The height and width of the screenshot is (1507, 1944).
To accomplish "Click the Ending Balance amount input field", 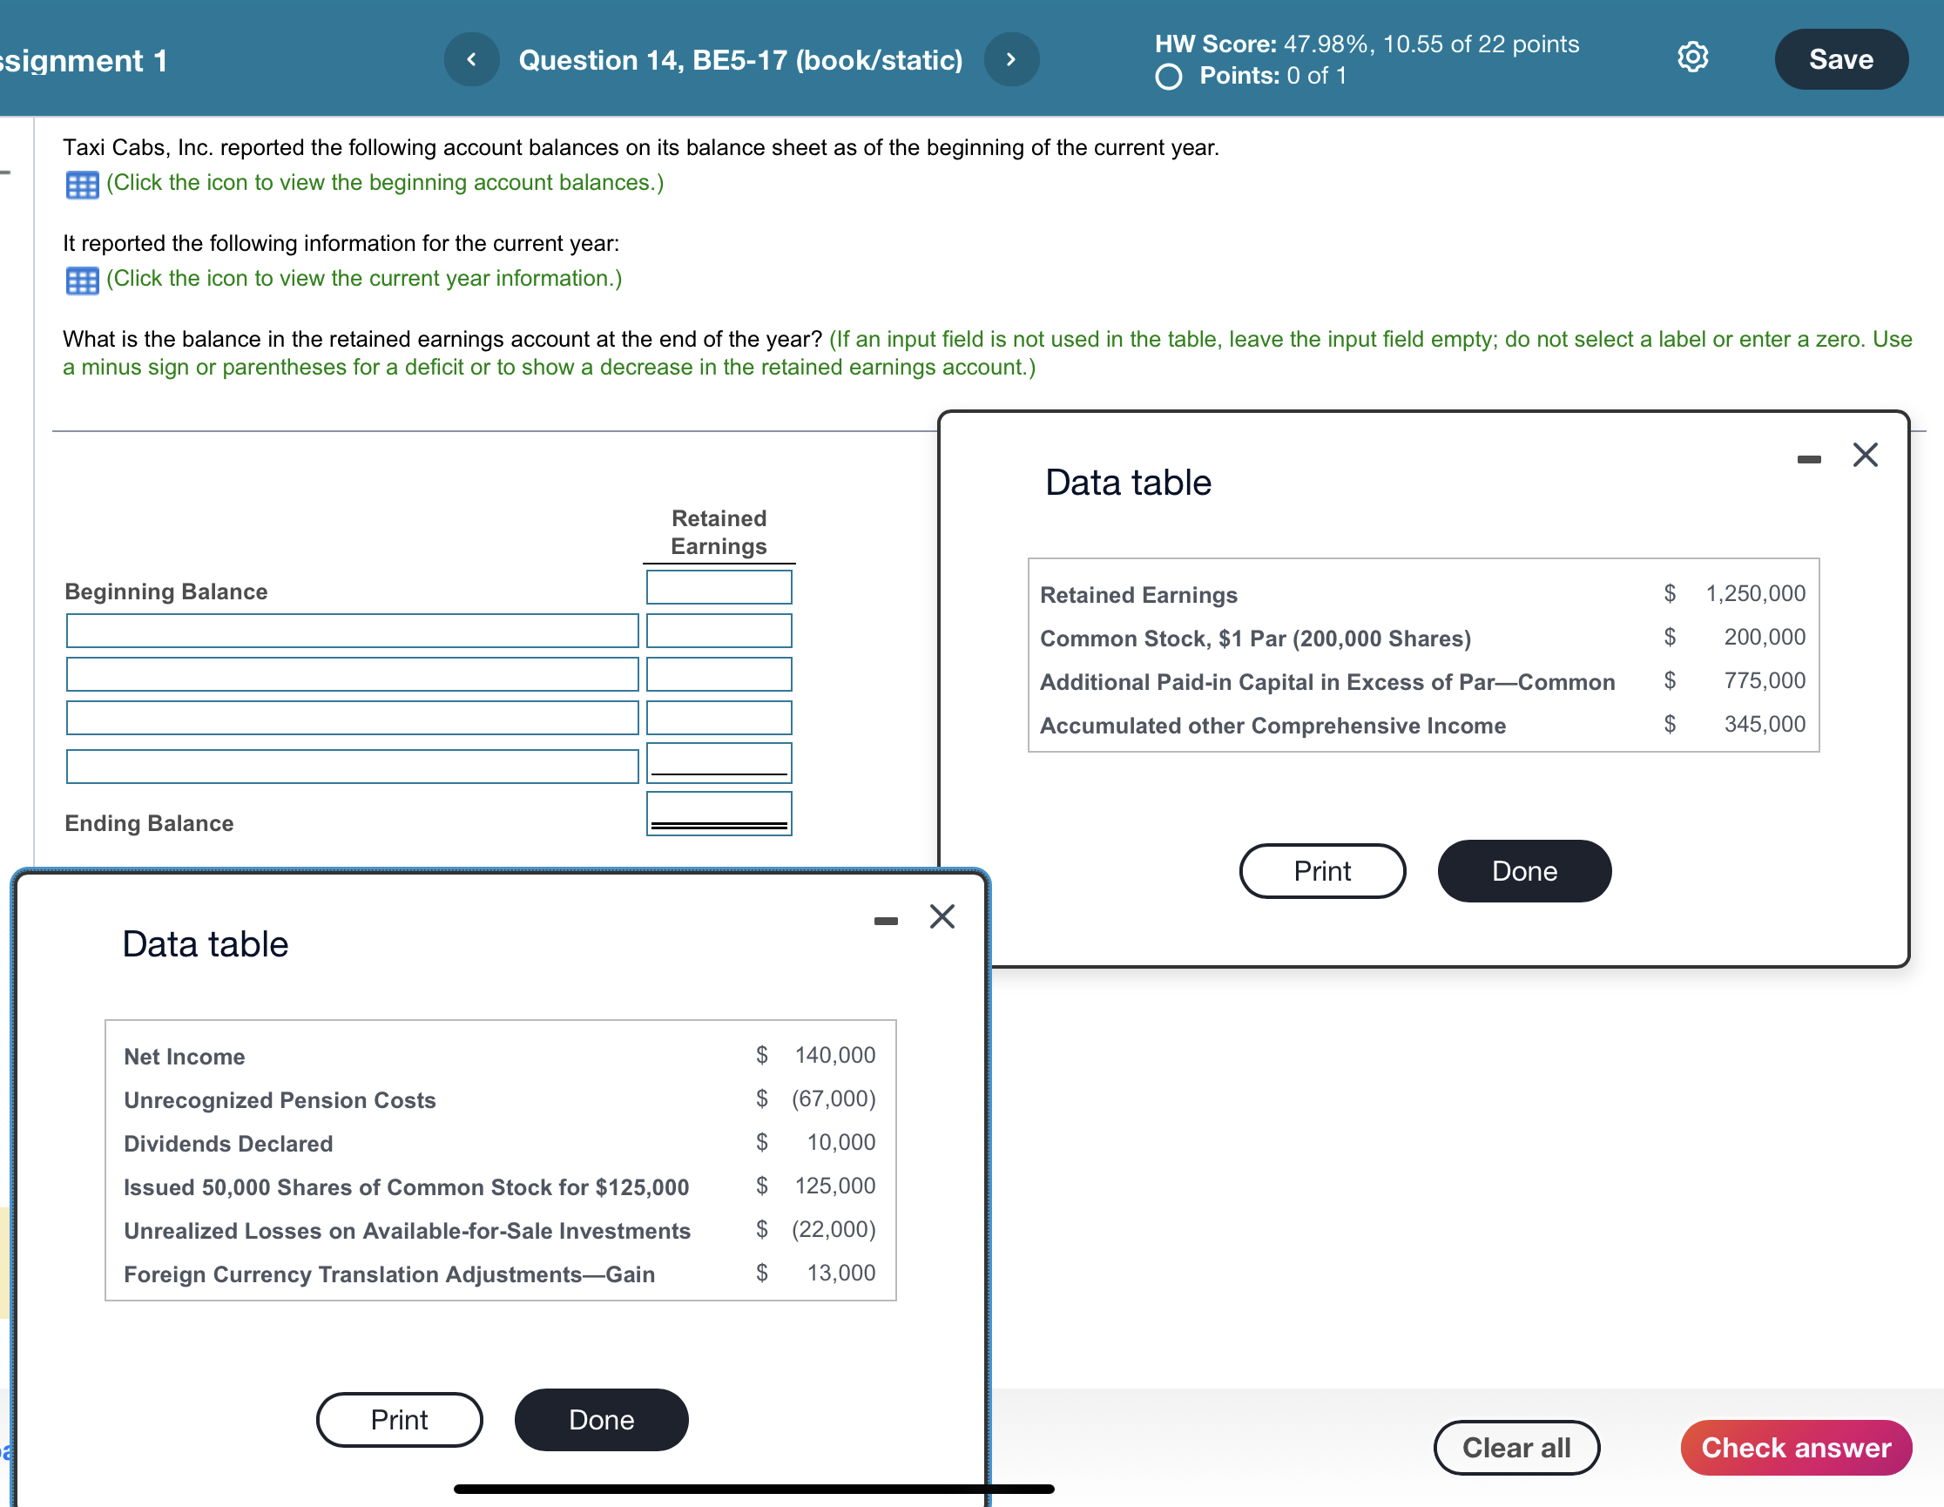I will [719, 812].
